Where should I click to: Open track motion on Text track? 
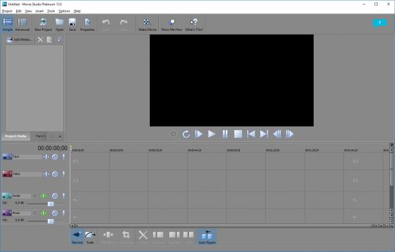46,157
